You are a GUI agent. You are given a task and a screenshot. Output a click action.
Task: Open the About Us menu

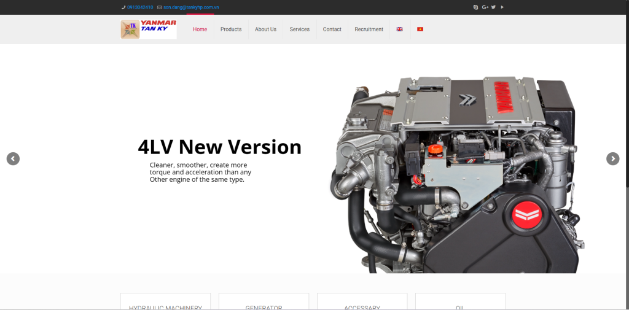[x=265, y=29]
